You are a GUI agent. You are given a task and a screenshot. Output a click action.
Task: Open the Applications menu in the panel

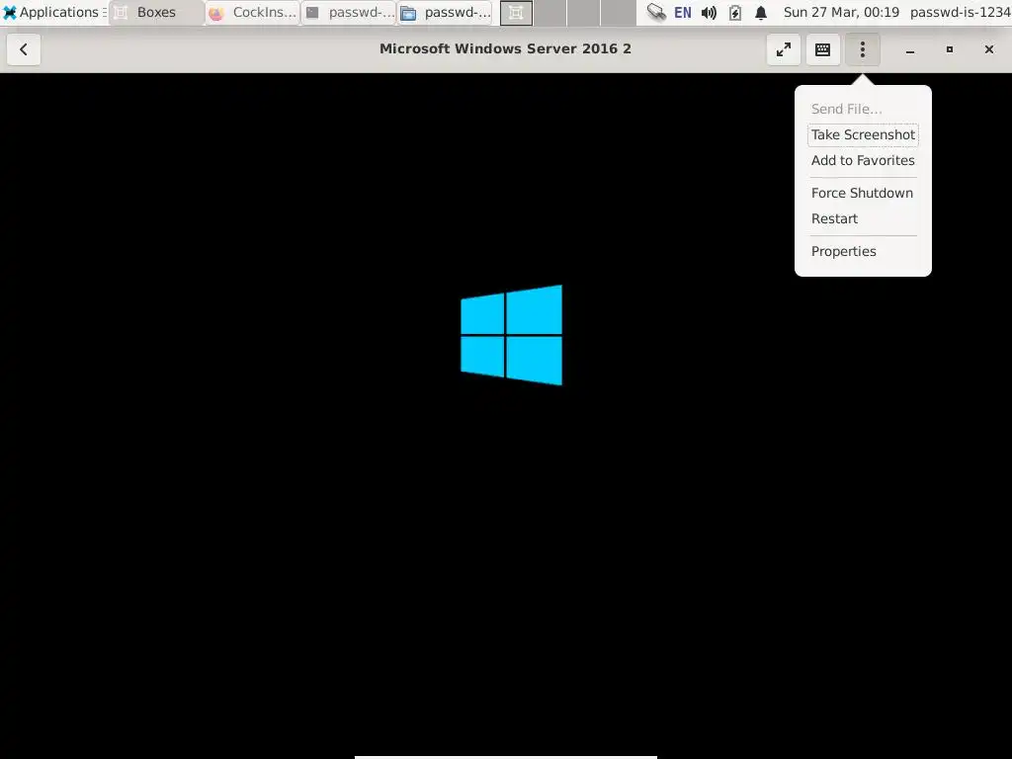point(54,12)
